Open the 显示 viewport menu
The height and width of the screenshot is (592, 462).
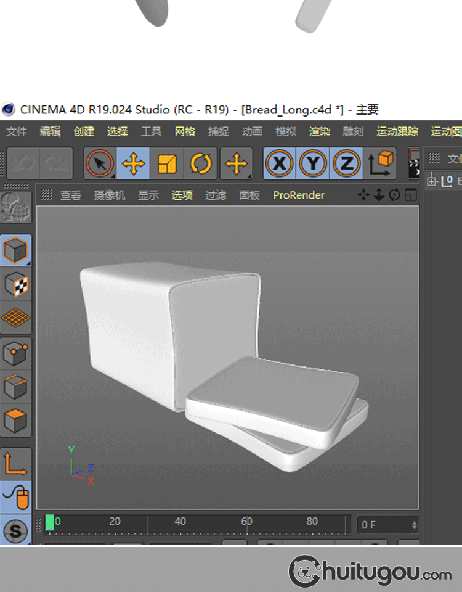click(148, 195)
